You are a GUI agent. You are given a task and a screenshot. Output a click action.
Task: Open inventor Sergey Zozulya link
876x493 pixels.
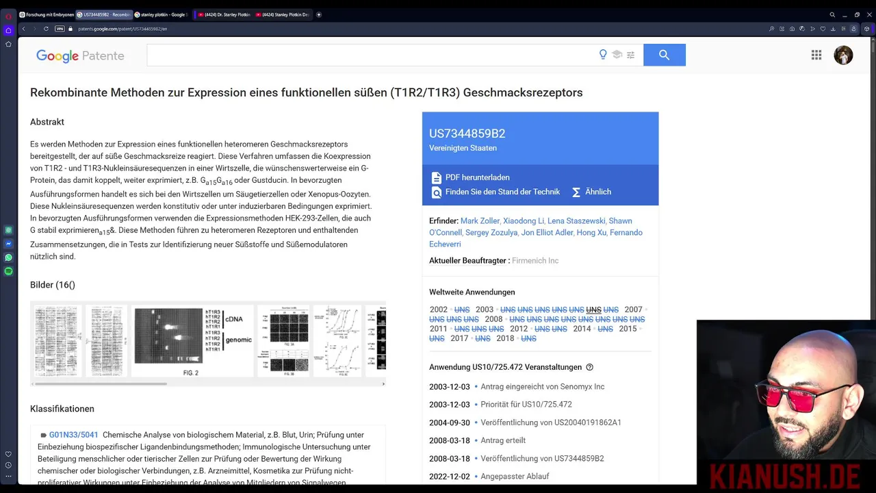[491, 233]
